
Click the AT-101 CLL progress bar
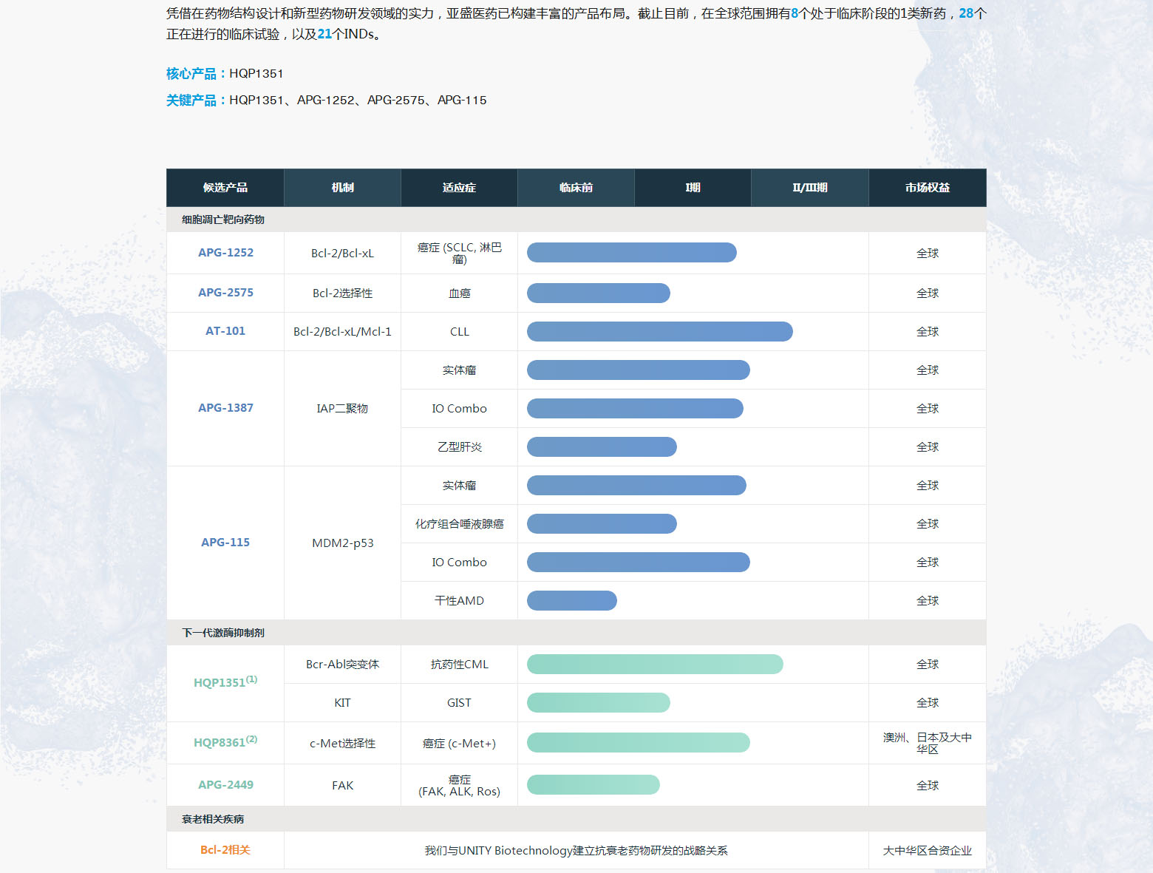660,331
